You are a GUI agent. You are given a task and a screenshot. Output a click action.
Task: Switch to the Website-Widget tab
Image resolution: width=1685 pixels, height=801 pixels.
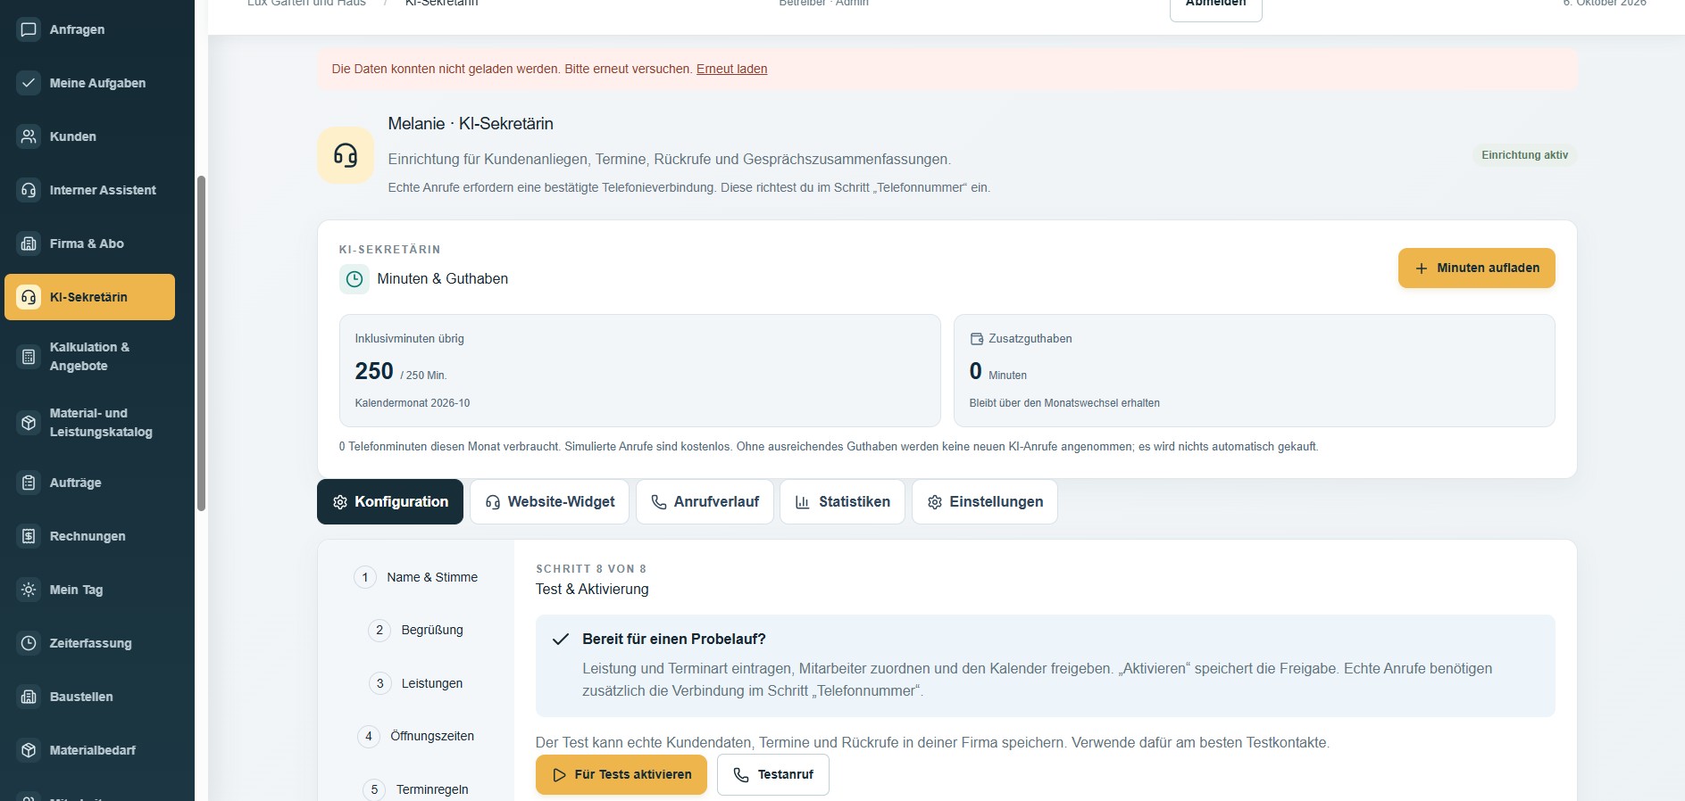pyautogui.click(x=550, y=502)
